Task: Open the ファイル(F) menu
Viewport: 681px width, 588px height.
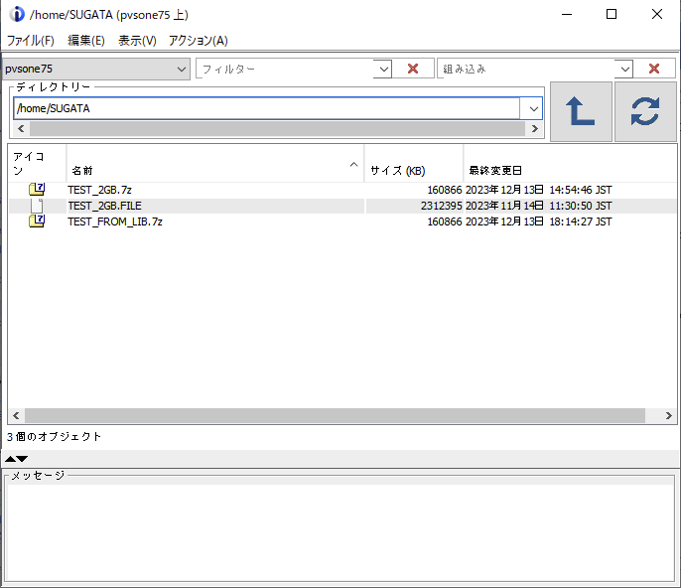Action: point(31,41)
